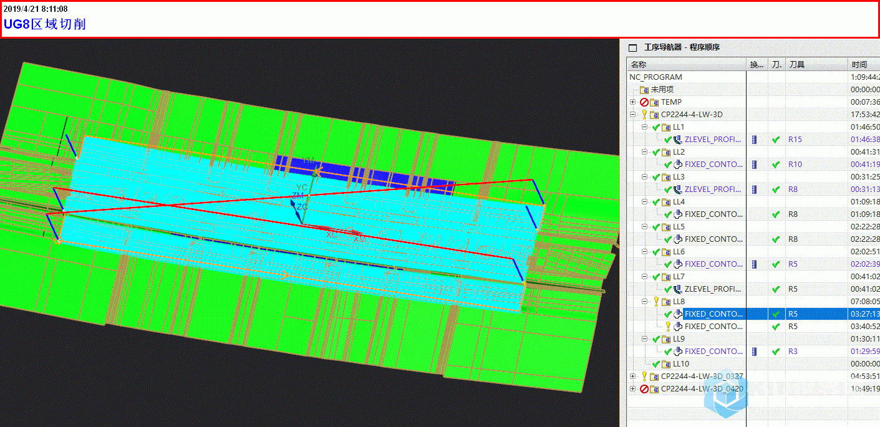880x427 pixels.
Task: Expand the TEMP program group
Action: 633,102
